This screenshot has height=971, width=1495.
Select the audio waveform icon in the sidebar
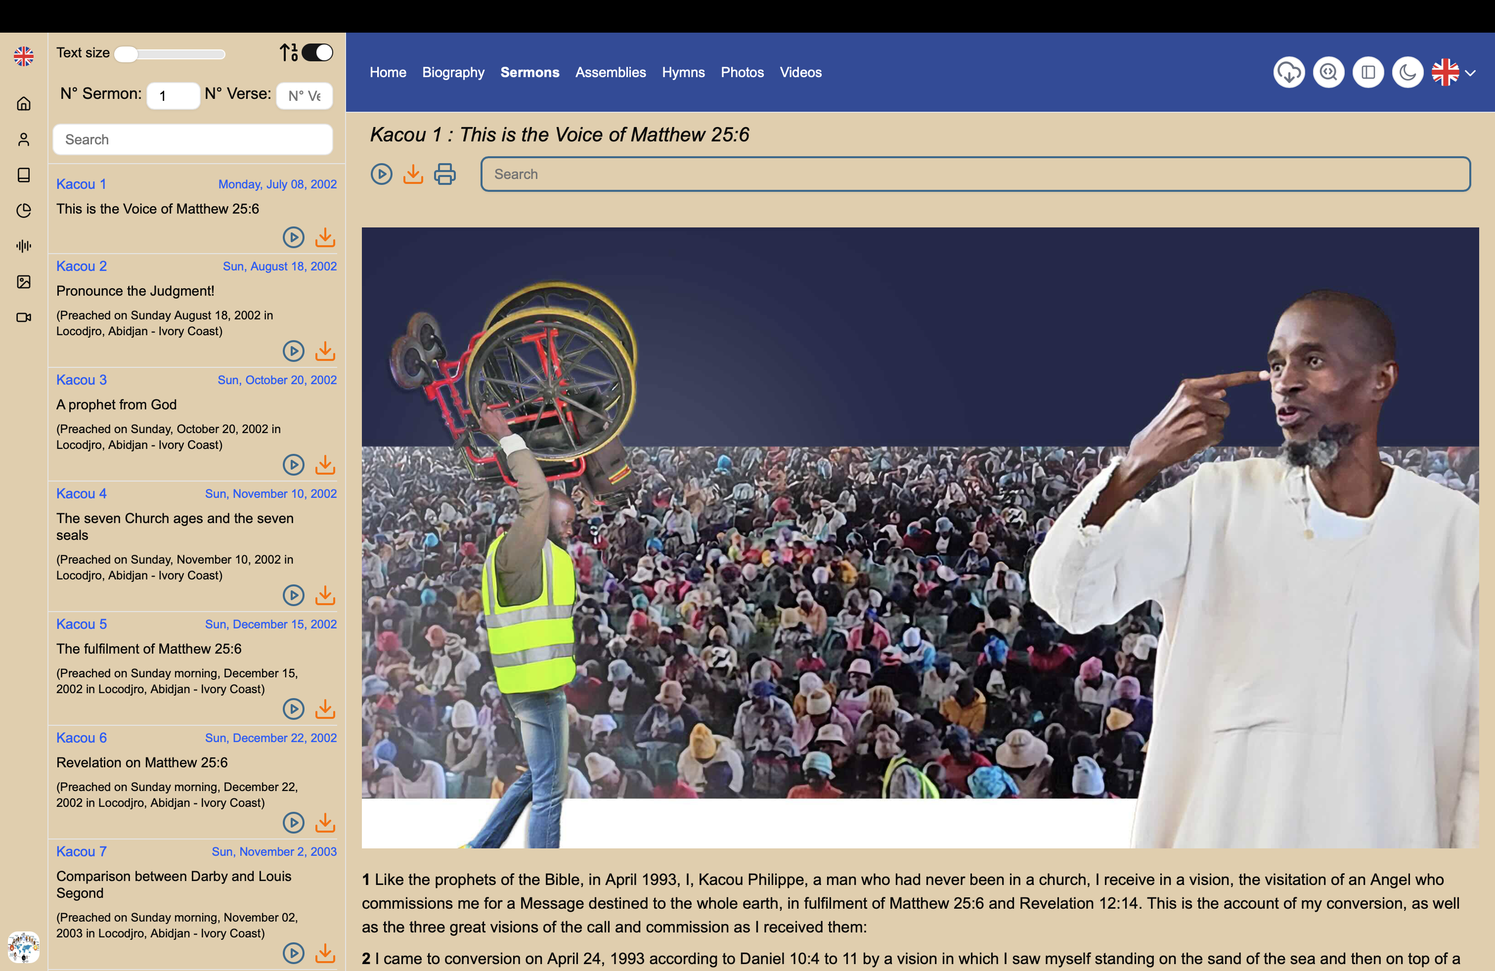tap(24, 246)
